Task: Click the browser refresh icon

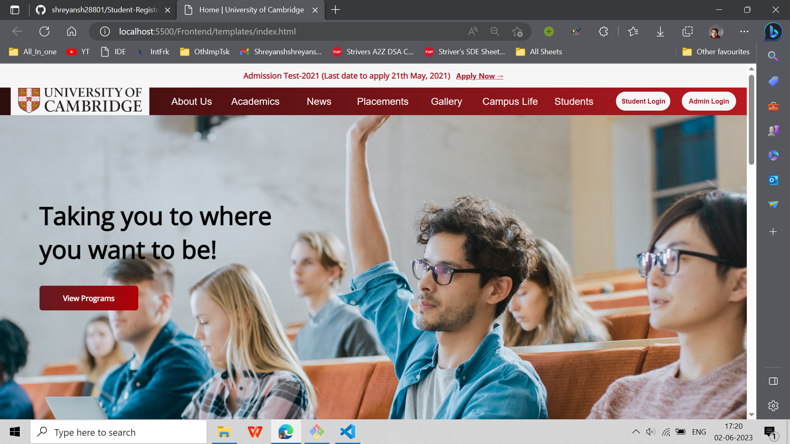Action: [x=44, y=32]
